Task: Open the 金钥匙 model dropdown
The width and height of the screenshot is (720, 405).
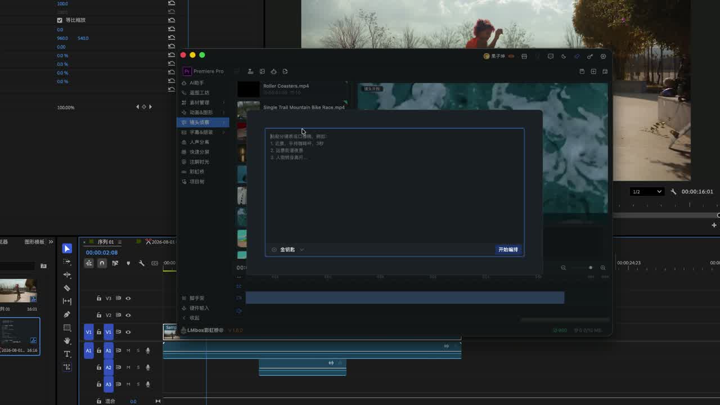Action: point(288,250)
